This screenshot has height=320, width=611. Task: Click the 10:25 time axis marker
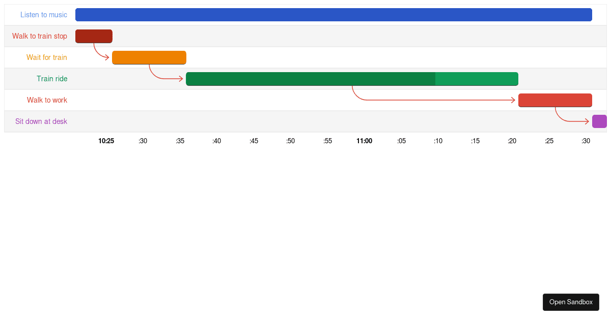pos(106,141)
